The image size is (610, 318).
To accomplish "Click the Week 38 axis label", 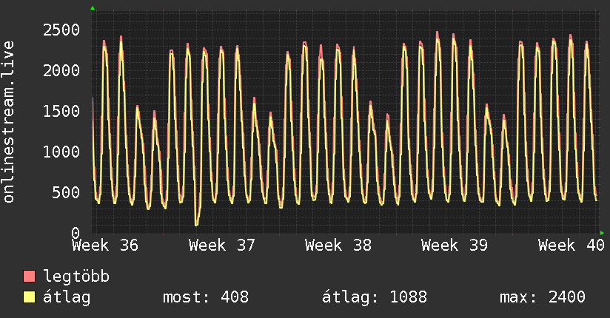I will pos(338,246).
